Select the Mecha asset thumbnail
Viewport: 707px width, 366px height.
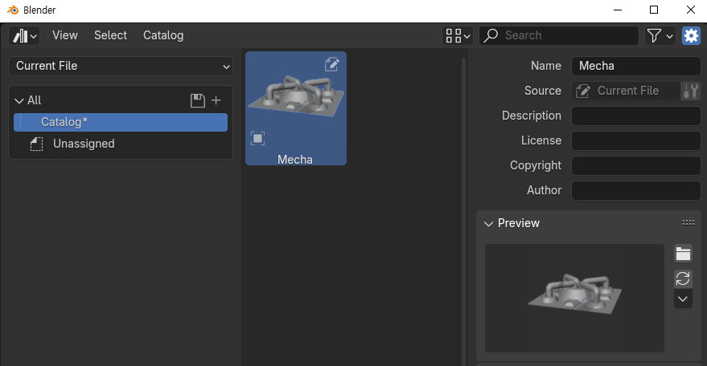pyautogui.click(x=296, y=108)
